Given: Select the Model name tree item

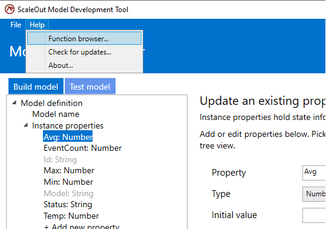Looking at the screenshot, I should (56, 114).
